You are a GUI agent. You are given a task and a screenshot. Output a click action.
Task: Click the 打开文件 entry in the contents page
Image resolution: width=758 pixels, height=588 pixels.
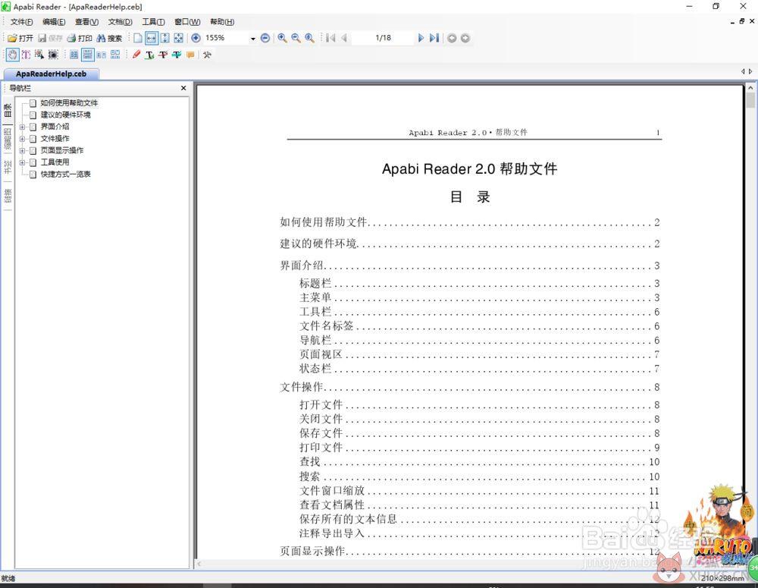321,404
